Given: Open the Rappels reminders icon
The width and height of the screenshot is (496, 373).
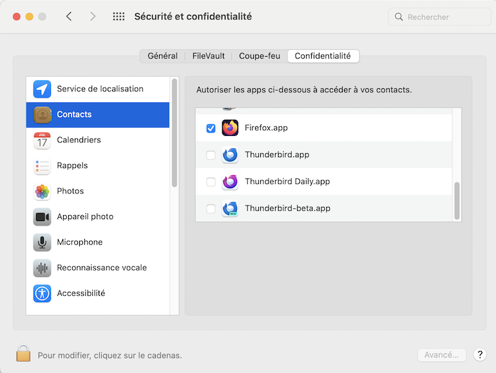Looking at the screenshot, I should pyautogui.click(x=43, y=166).
